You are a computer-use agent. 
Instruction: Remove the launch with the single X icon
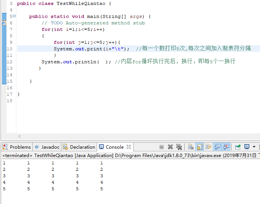coord(170,147)
